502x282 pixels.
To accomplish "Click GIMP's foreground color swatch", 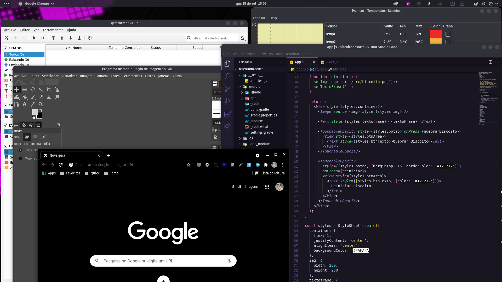I will pyautogui.click(x=35, y=111).
